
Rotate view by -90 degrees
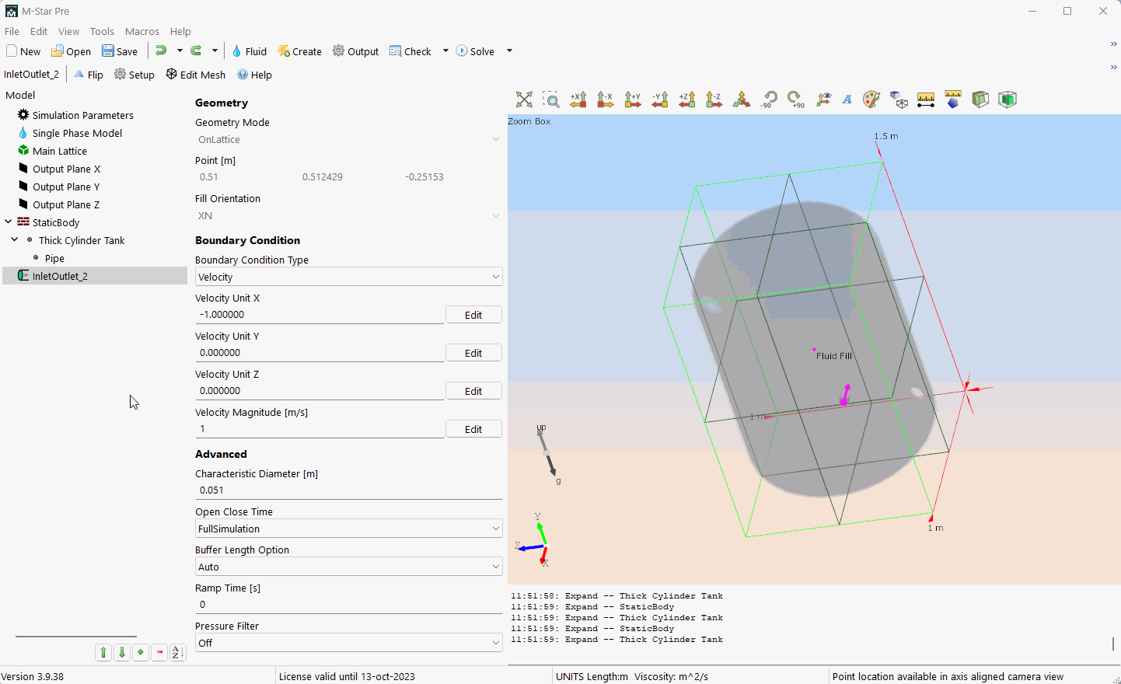(x=769, y=99)
